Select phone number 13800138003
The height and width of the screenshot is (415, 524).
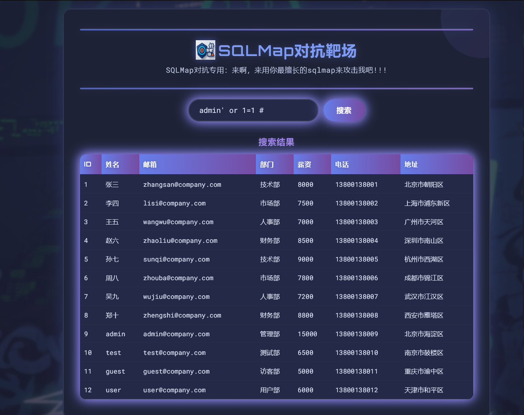tap(357, 222)
